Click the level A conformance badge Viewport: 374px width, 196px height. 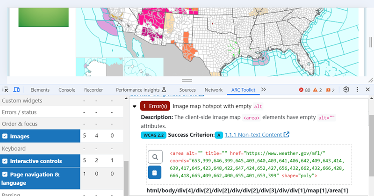point(219,135)
